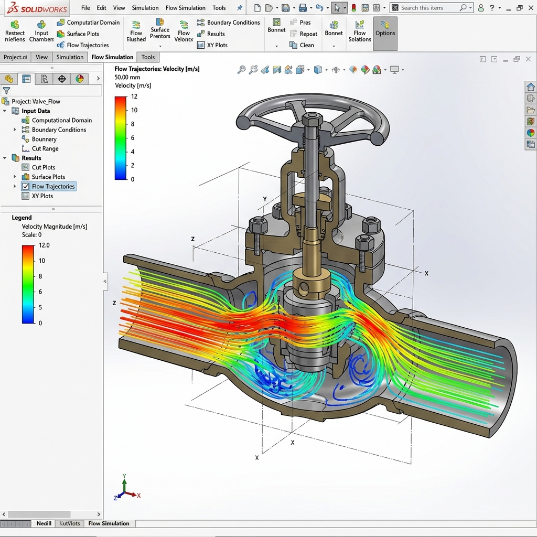The height and width of the screenshot is (537, 537).
Task: Click the viewport velocity color scale bar
Action: pyautogui.click(x=121, y=138)
